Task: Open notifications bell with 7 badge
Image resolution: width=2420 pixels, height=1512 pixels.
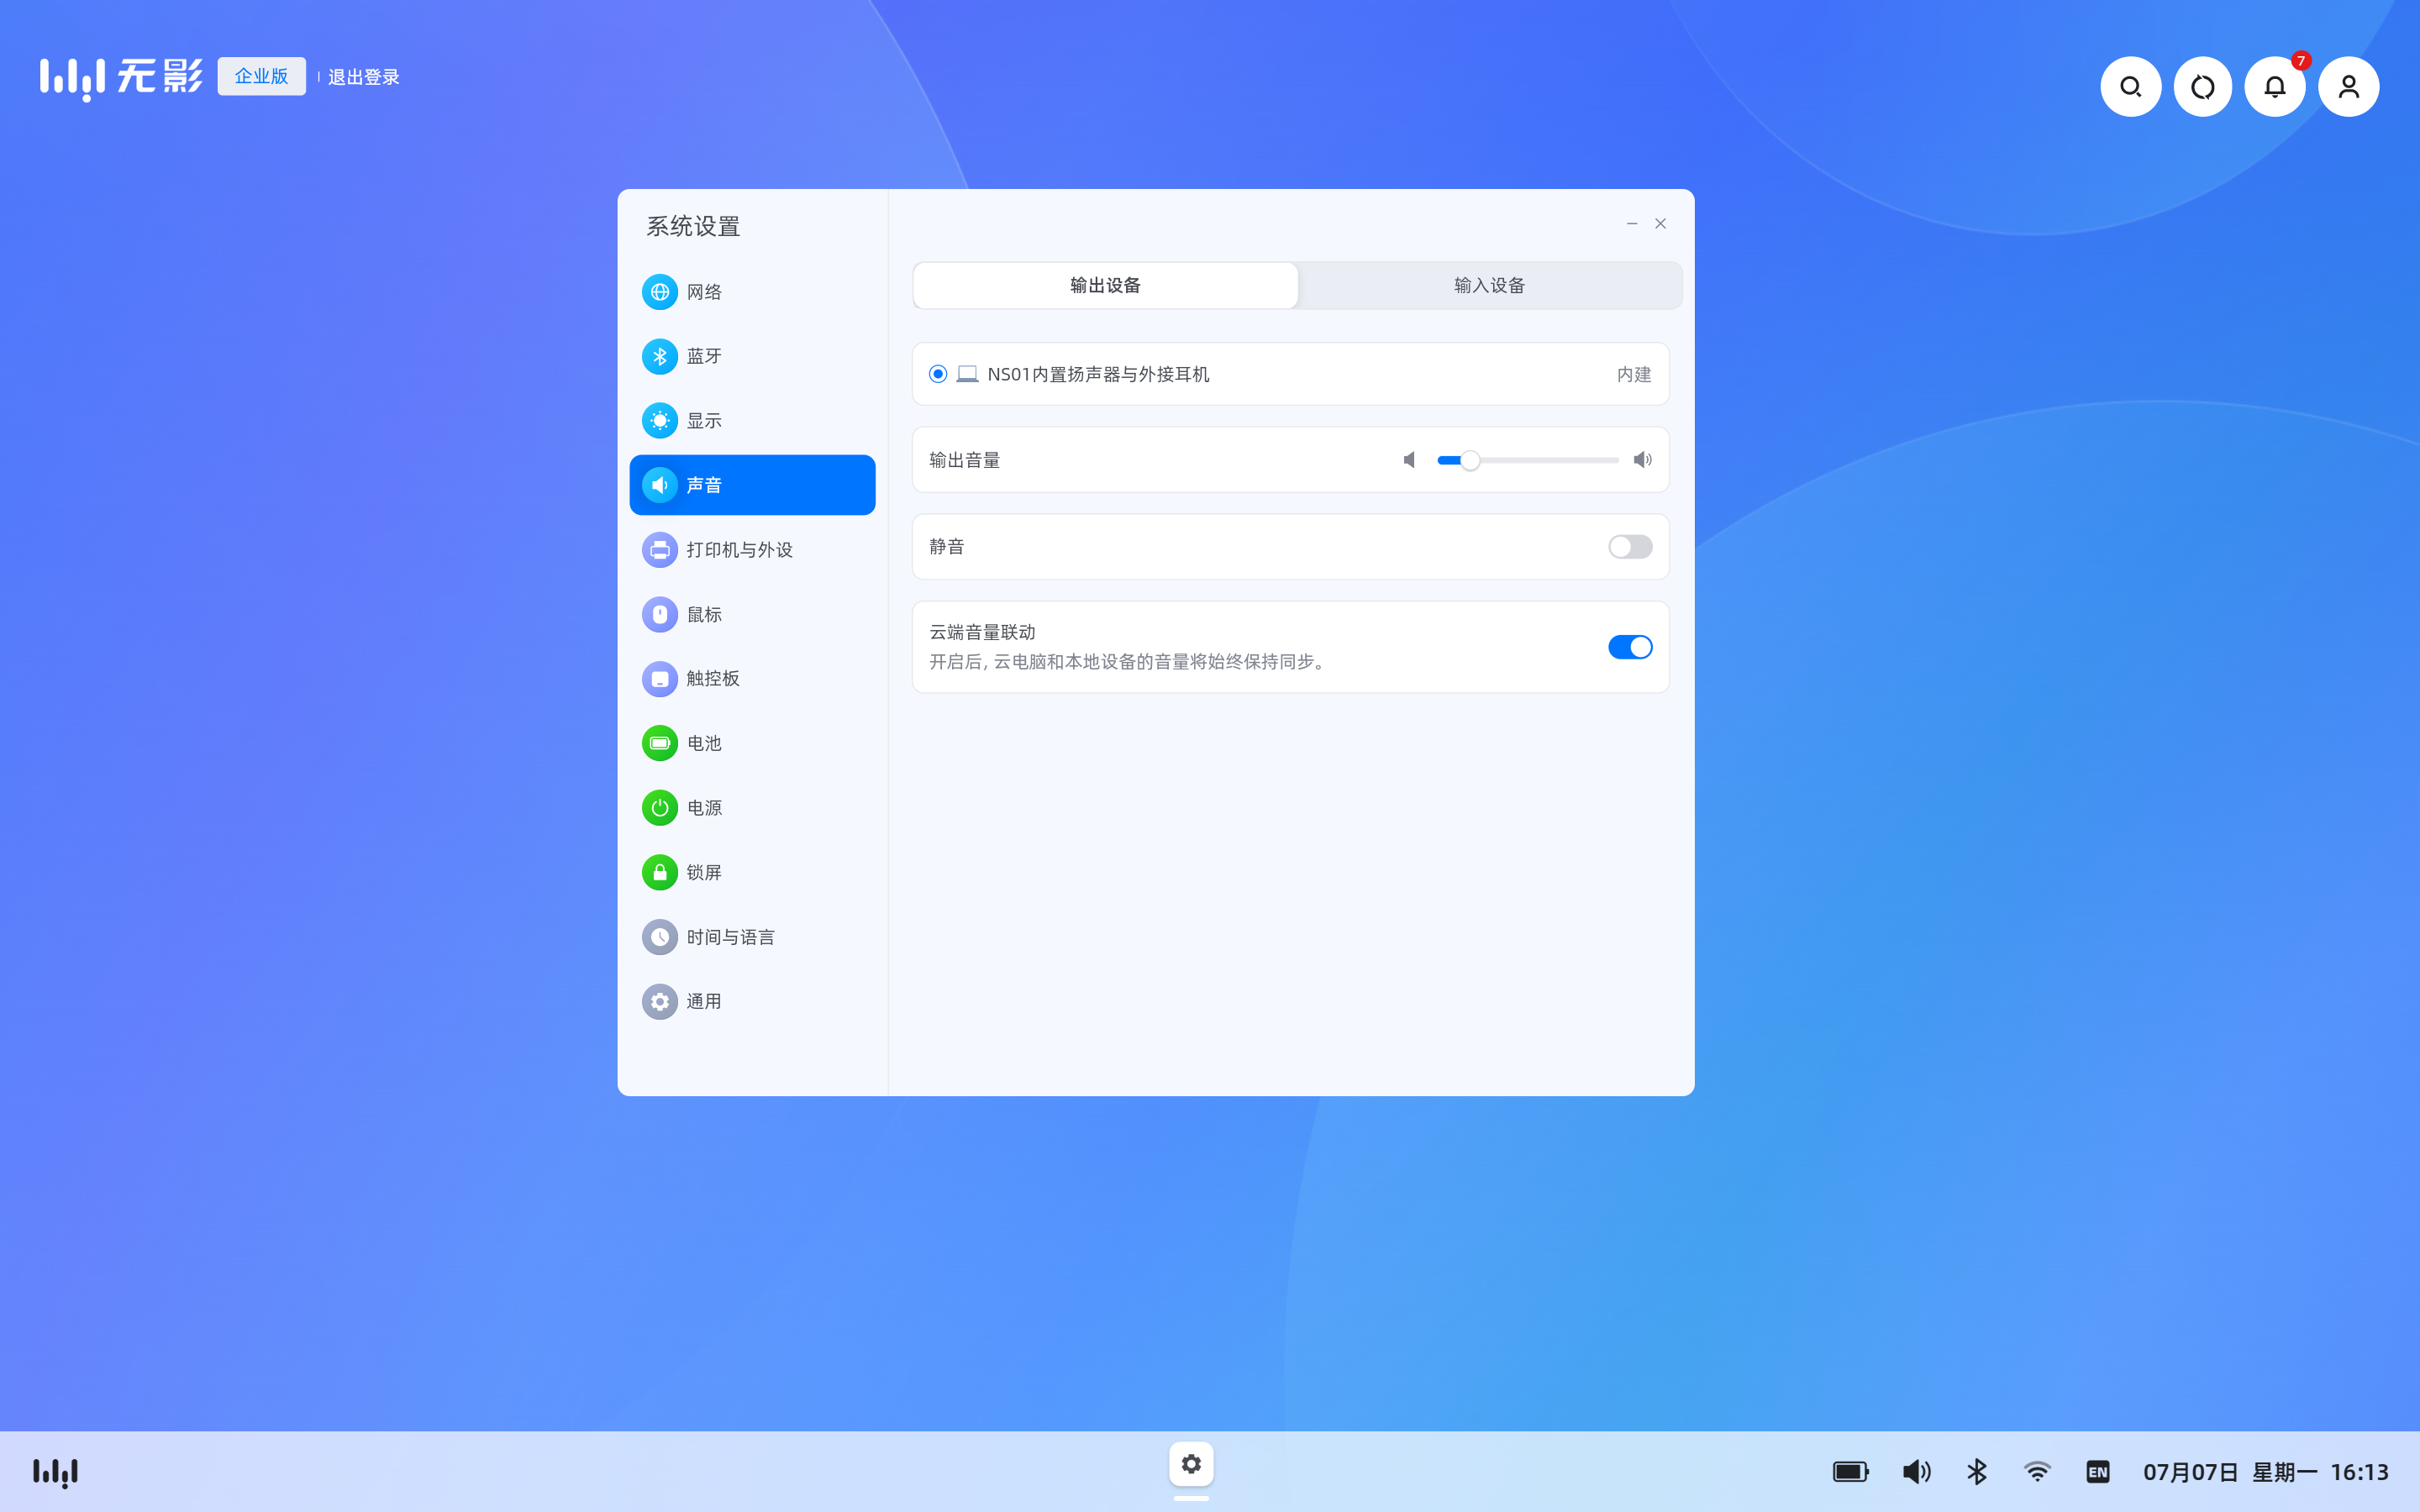Action: click(2275, 87)
